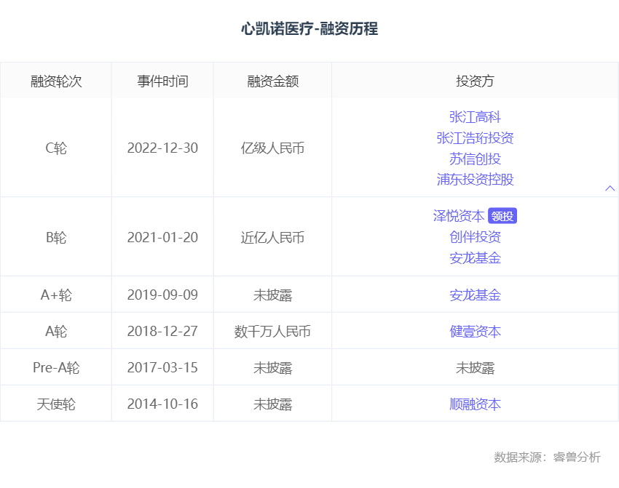This screenshot has width=619, height=488.
Task: Select the C轮 round cell
Action: (x=56, y=148)
